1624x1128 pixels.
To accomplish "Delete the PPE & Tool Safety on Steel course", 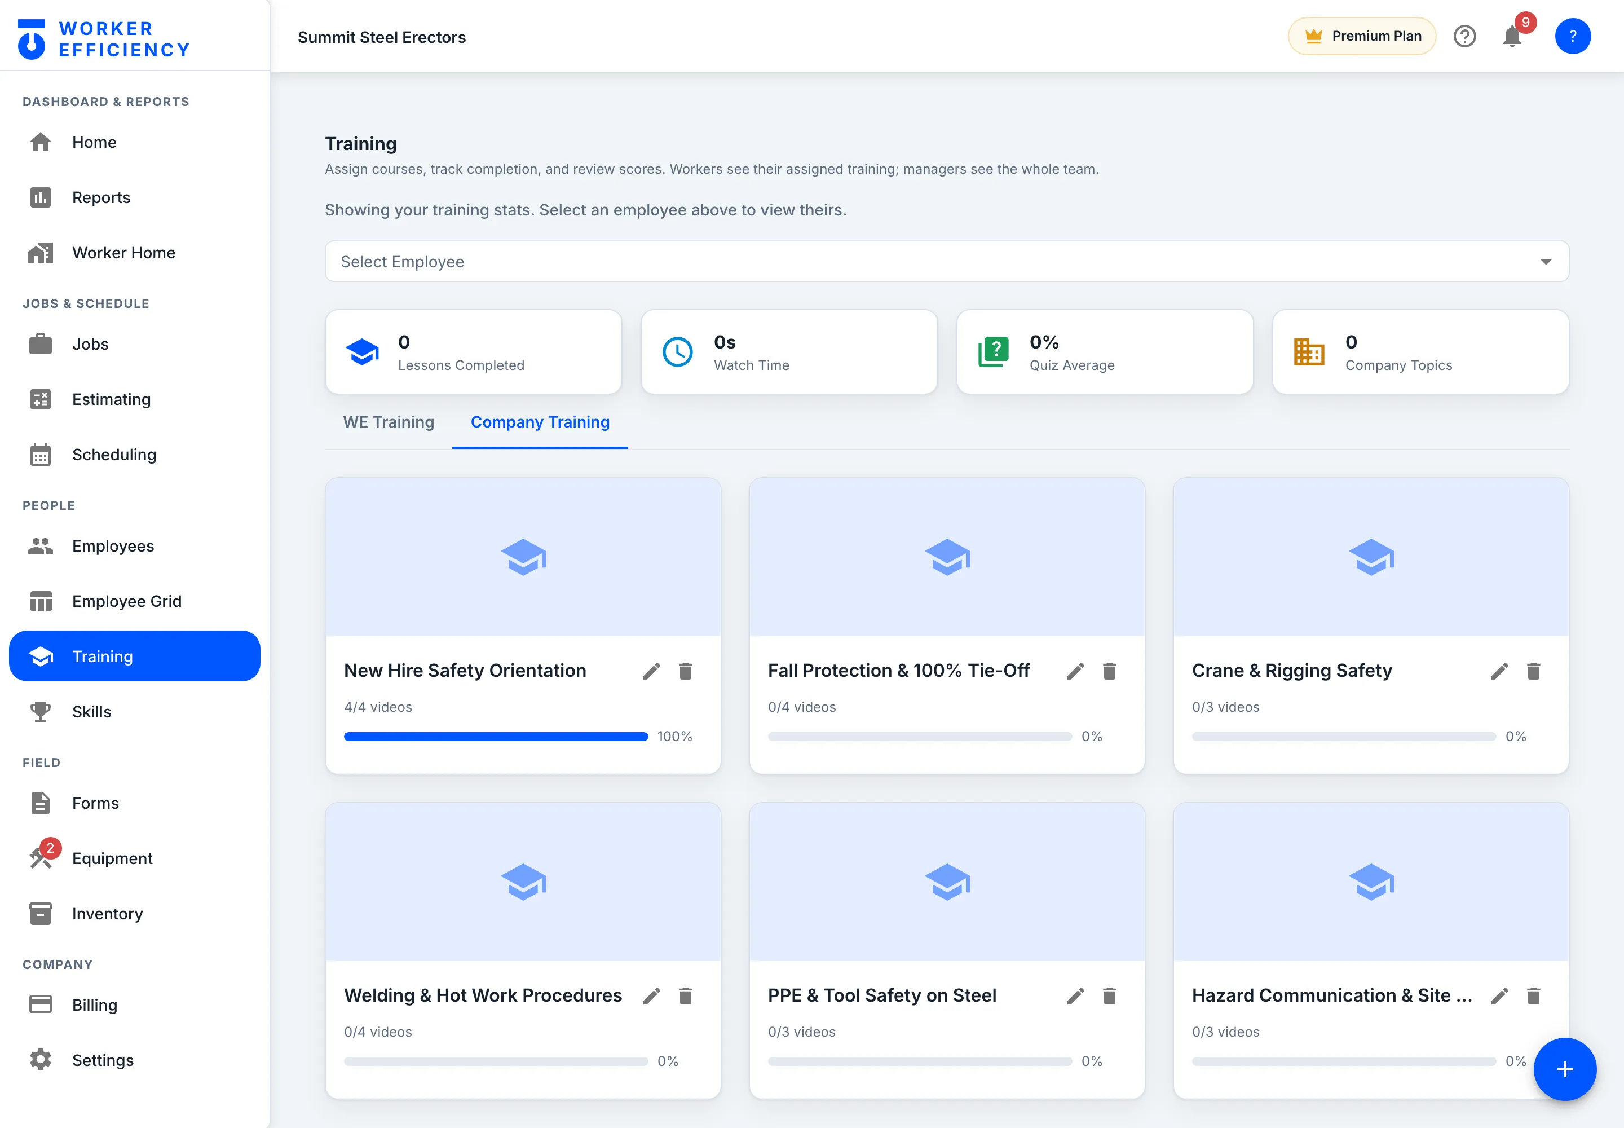I will (1110, 996).
